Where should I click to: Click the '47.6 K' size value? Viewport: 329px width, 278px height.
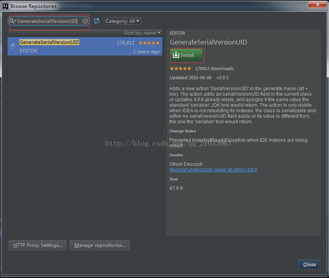[x=176, y=188]
